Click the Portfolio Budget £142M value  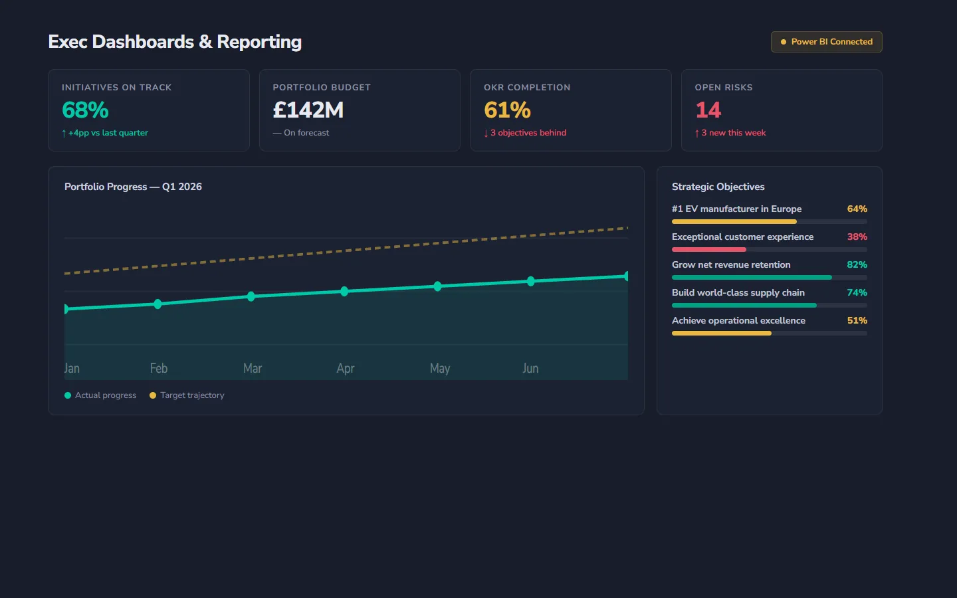[x=308, y=110]
